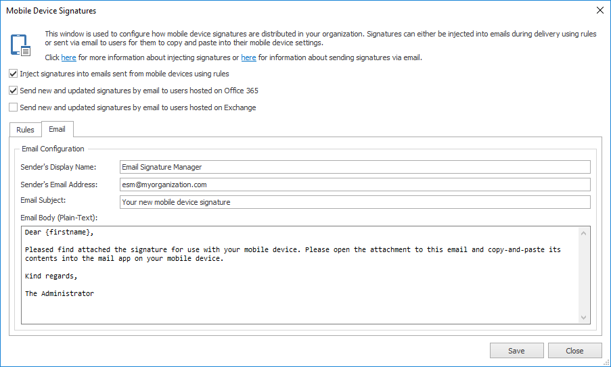Click the Email Configuration group label
Screen dimensions: 611x367
point(53,149)
